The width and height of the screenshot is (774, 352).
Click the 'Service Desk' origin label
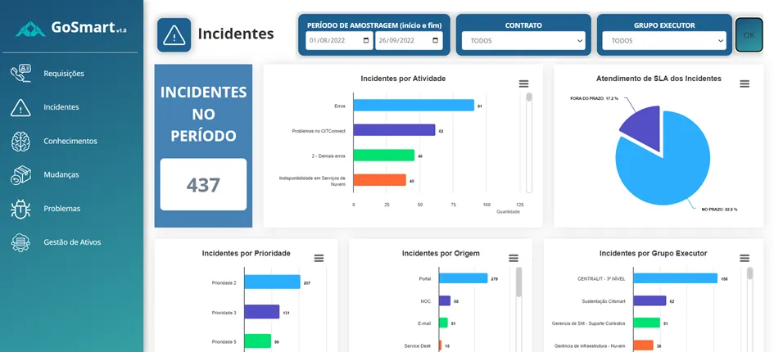[418, 345]
